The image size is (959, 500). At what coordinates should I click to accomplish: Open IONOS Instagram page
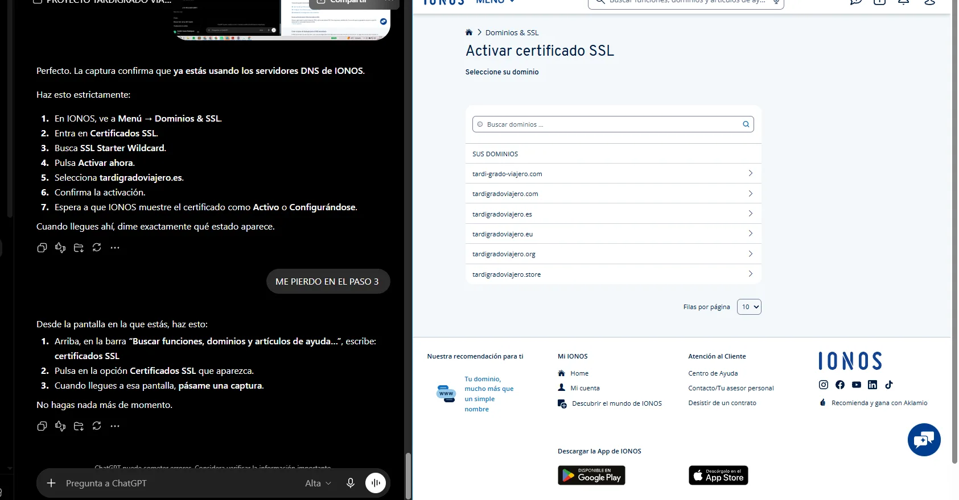[824, 385]
